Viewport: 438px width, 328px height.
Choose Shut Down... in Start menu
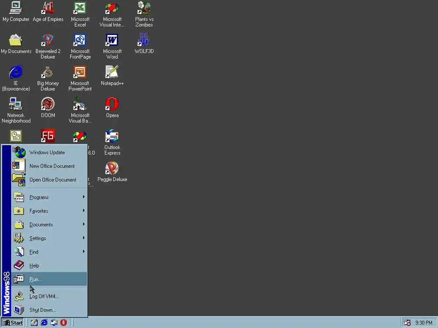click(x=49, y=310)
